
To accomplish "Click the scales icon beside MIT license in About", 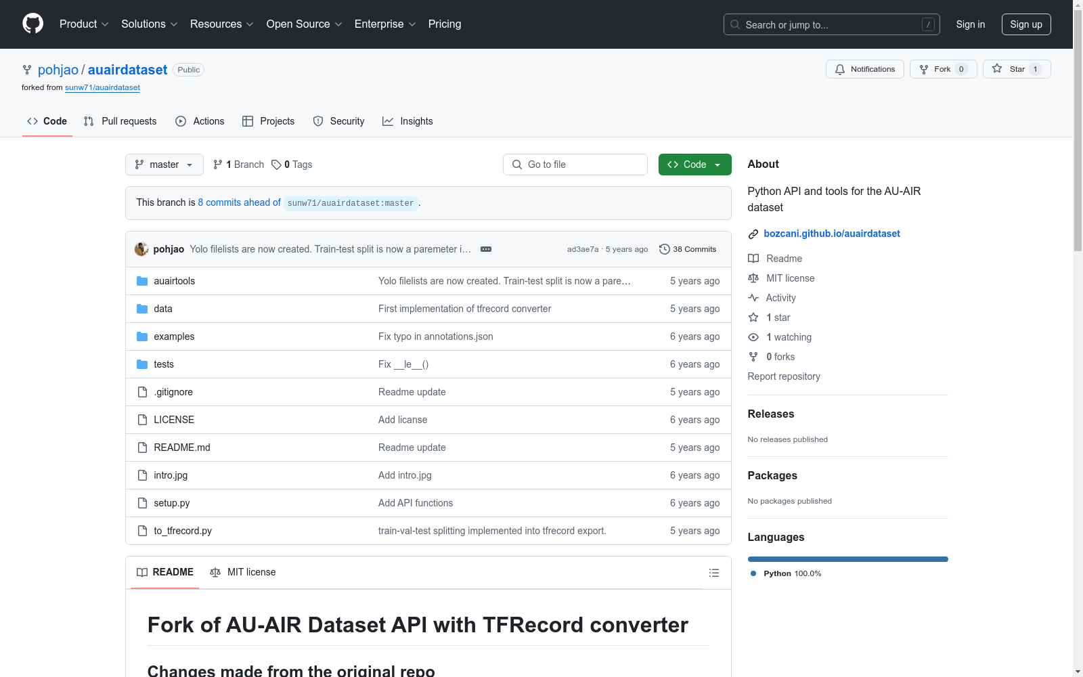I will (x=753, y=278).
